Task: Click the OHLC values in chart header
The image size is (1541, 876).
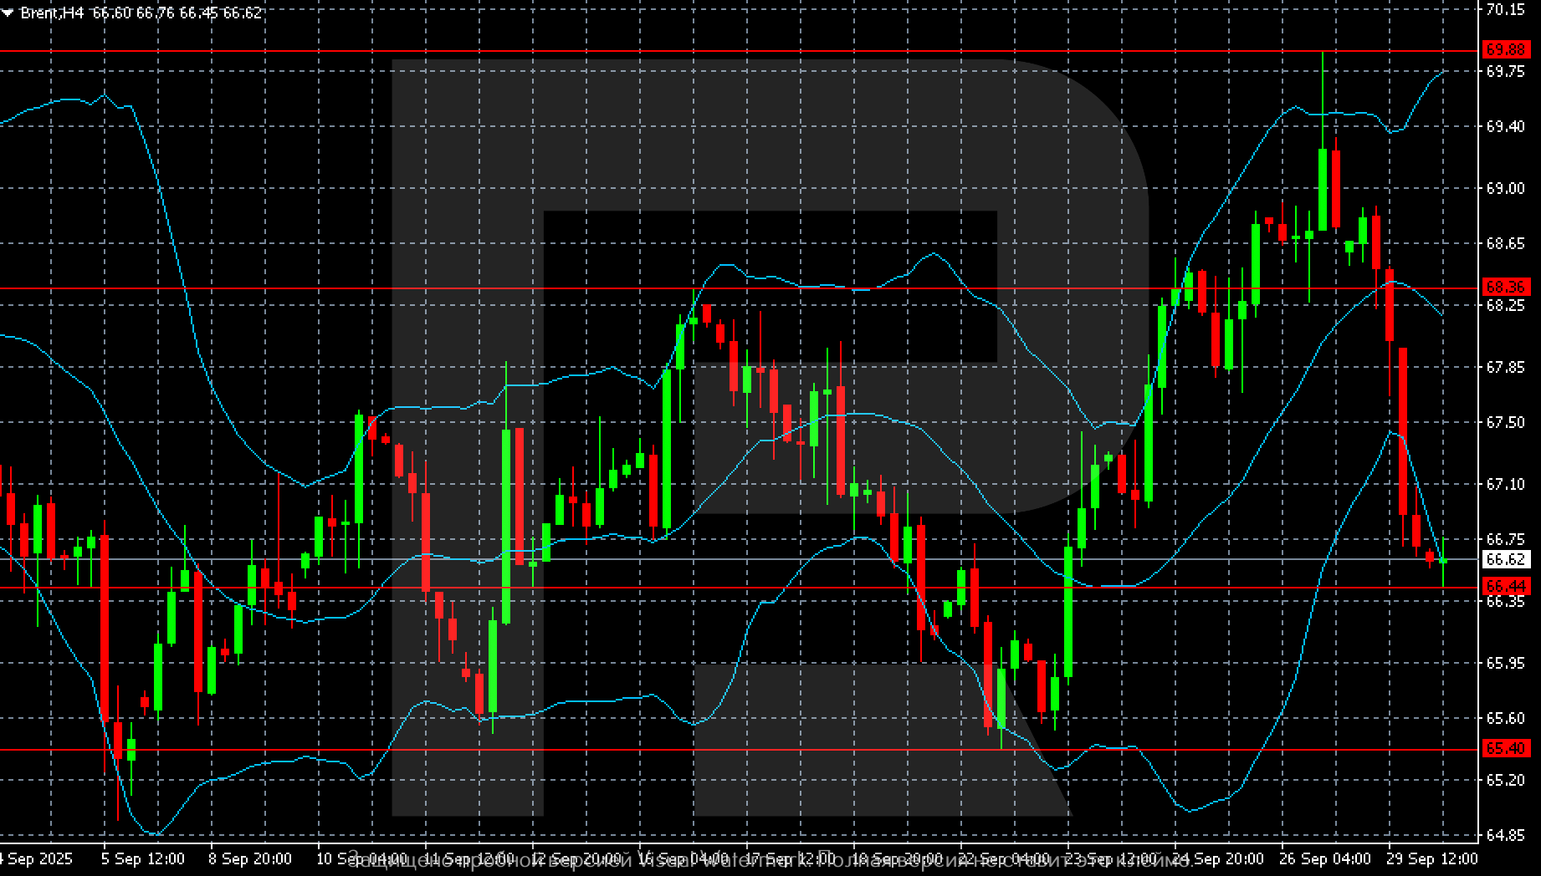Action: [x=177, y=13]
